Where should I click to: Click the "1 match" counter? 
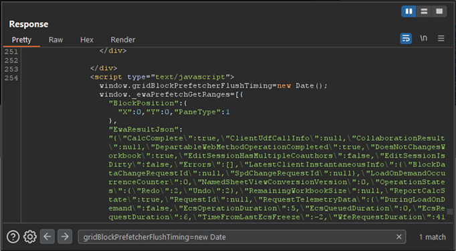(432, 237)
